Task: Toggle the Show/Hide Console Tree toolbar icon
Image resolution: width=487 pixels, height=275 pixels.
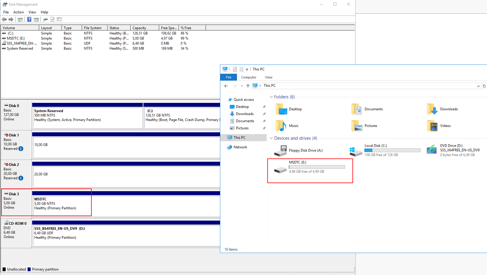Action: (x=20, y=20)
